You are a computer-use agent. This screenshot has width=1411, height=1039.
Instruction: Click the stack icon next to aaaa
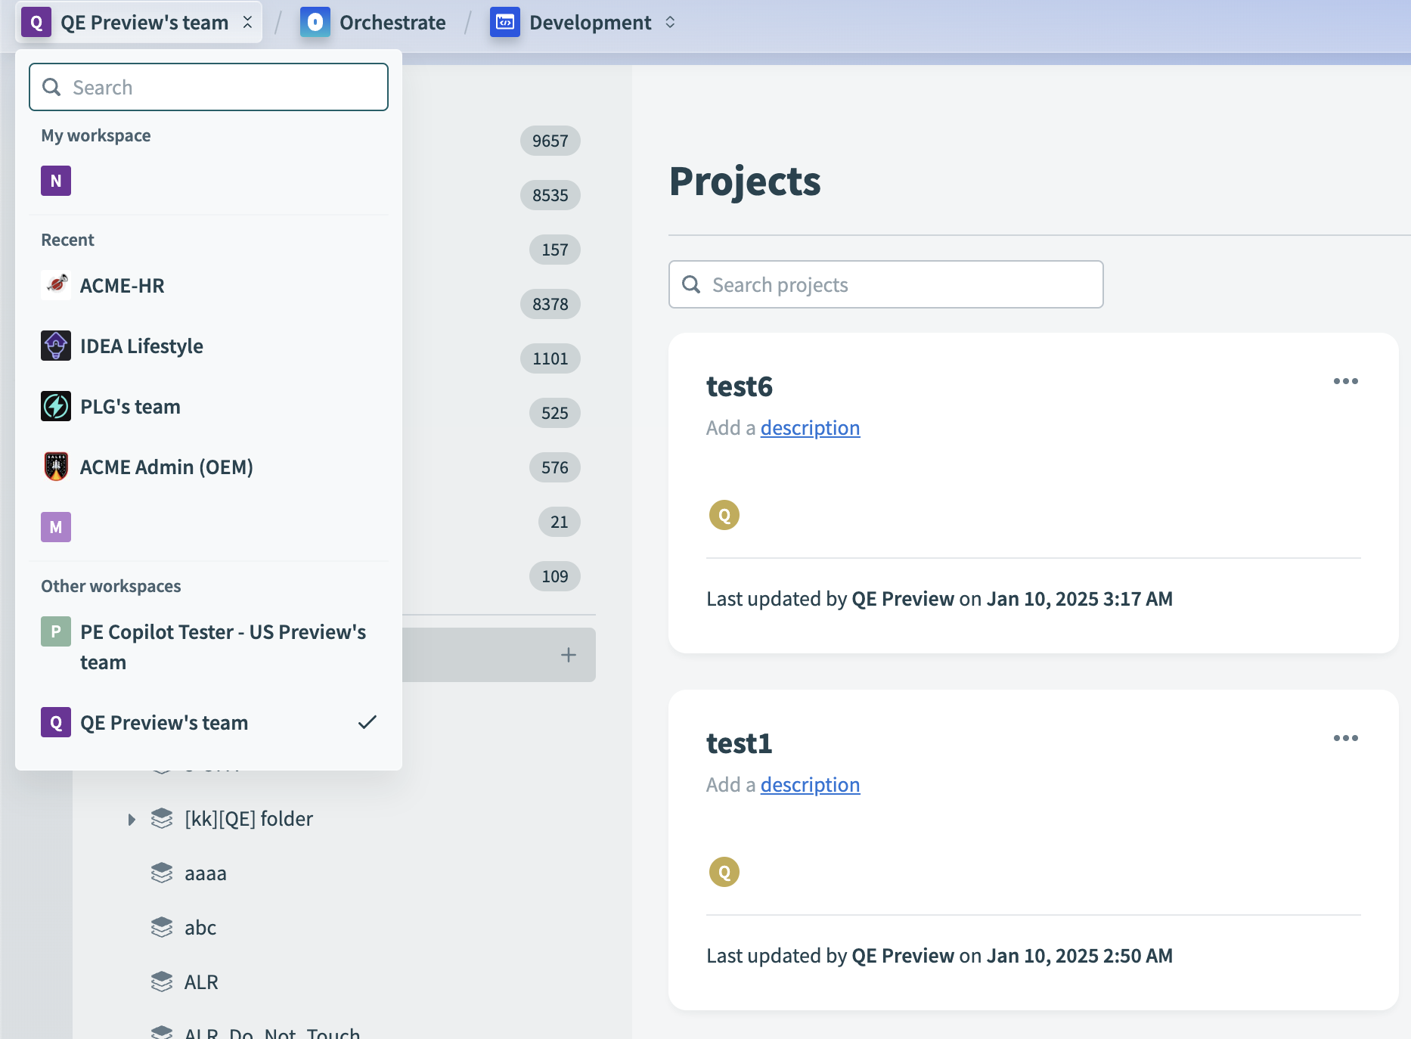162,873
